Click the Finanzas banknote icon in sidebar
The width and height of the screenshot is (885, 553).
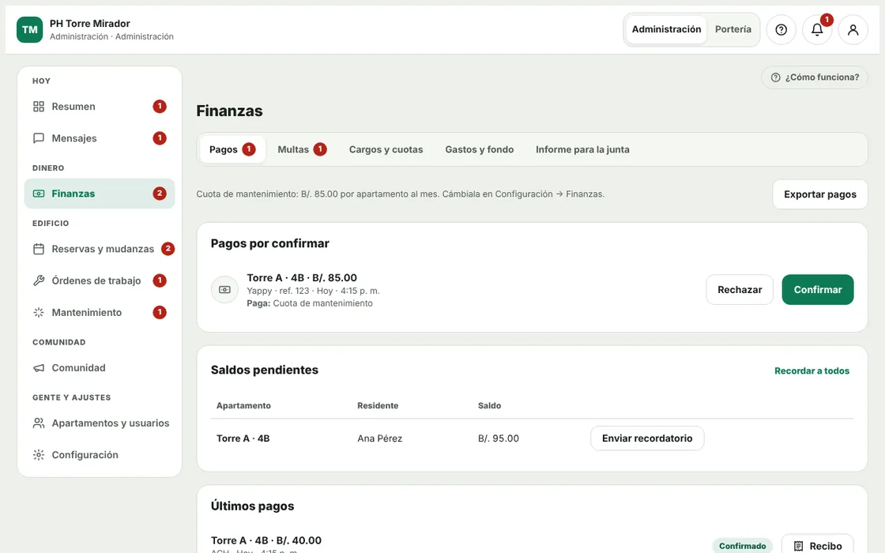click(39, 194)
